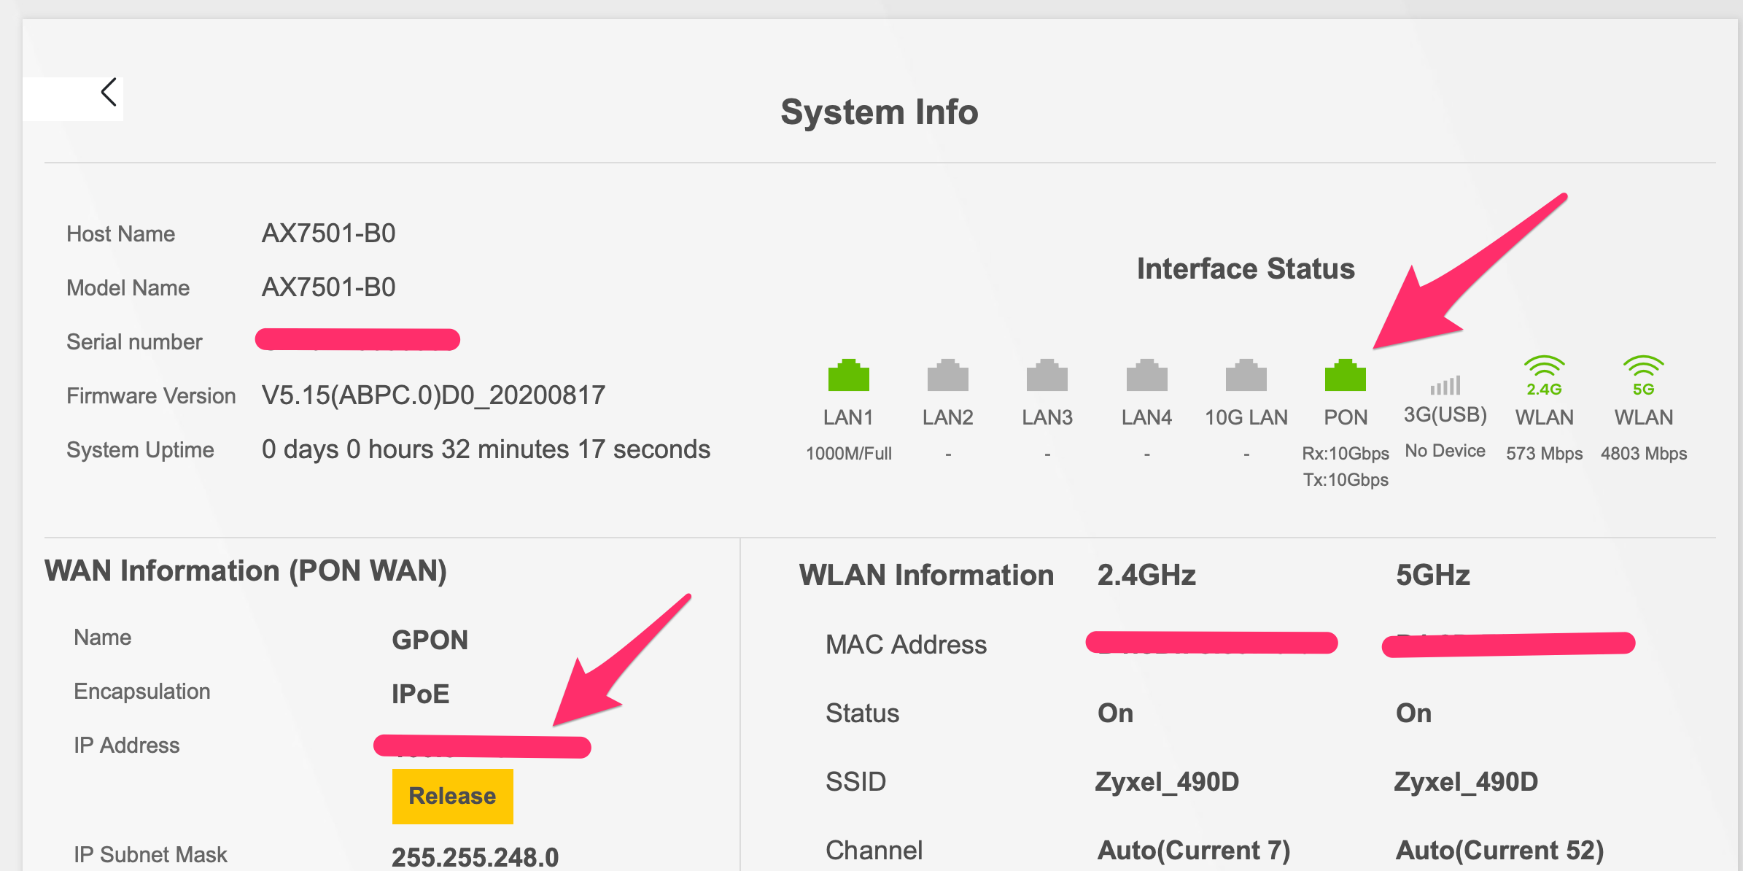Image resolution: width=1743 pixels, height=871 pixels.
Task: Click the LAN3 port icon
Action: click(x=1047, y=376)
